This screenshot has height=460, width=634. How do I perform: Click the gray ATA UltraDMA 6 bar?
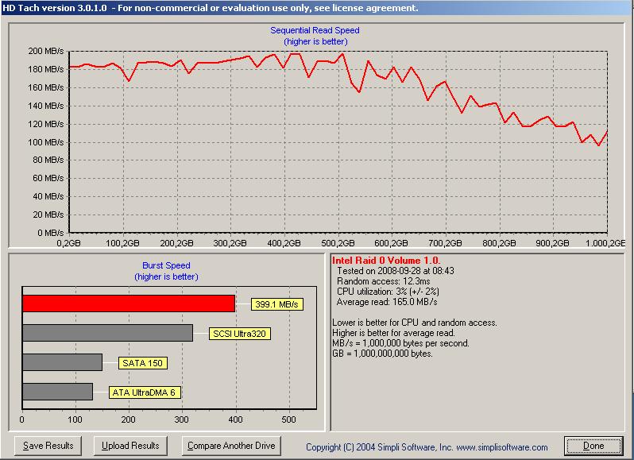point(57,392)
